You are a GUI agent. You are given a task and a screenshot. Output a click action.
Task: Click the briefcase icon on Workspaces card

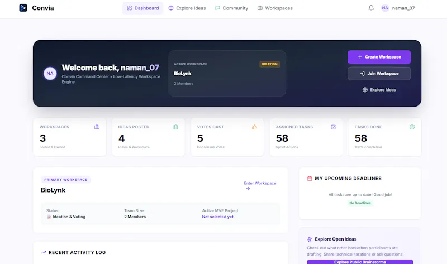tap(97, 127)
